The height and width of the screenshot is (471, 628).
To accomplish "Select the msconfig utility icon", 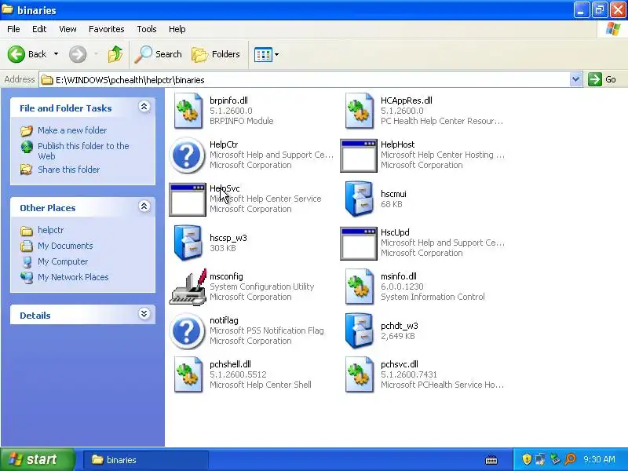I will click(188, 287).
